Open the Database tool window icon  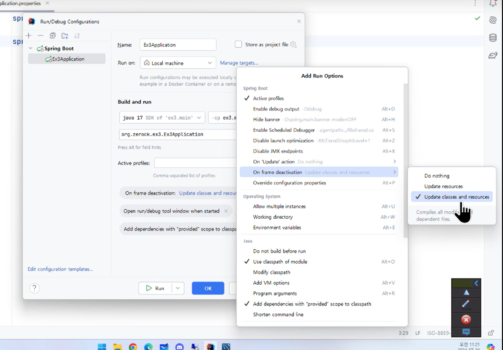493,38
